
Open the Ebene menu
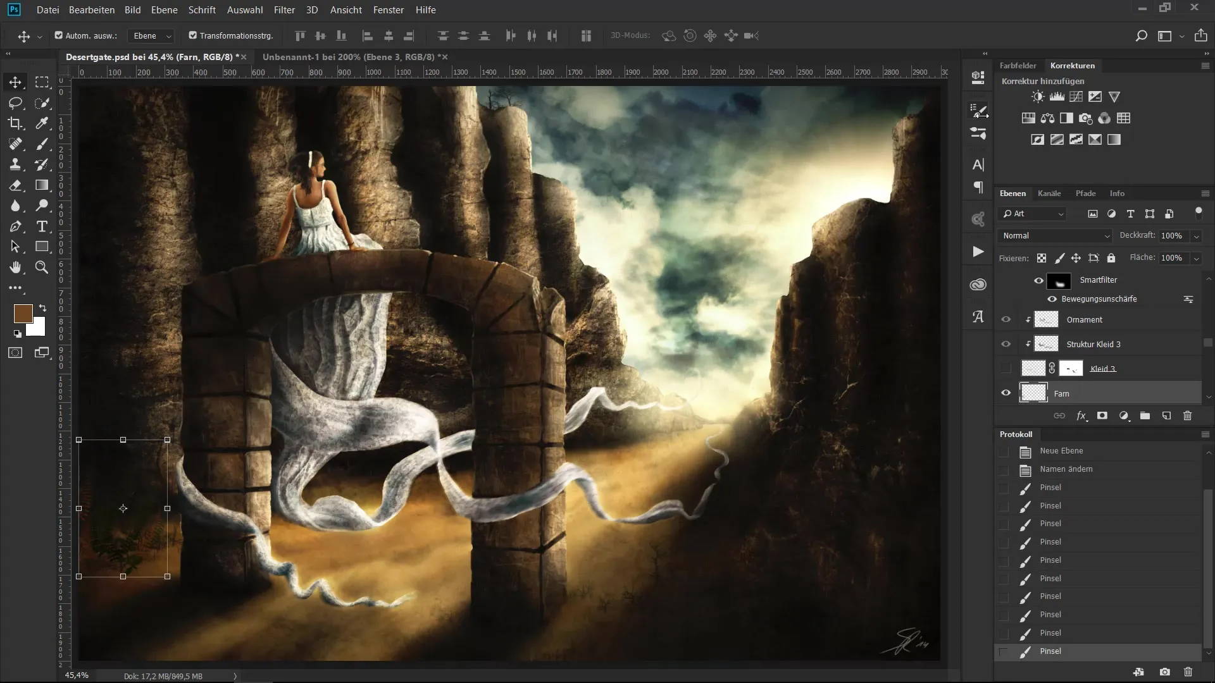[164, 10]
